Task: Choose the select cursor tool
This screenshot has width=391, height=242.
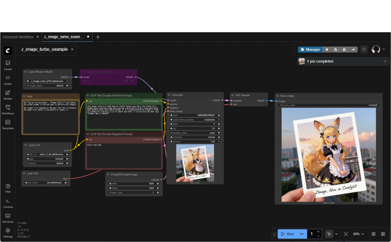Action: tap(329, 234)
